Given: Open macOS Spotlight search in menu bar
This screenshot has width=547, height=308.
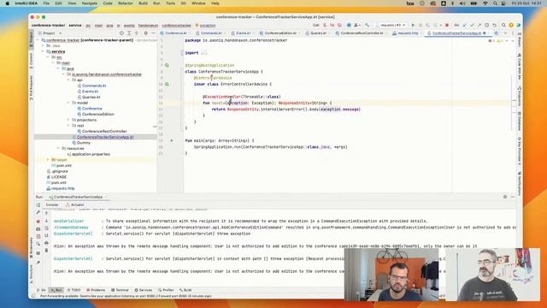Looking at the screenshot, I should [495, 3].
